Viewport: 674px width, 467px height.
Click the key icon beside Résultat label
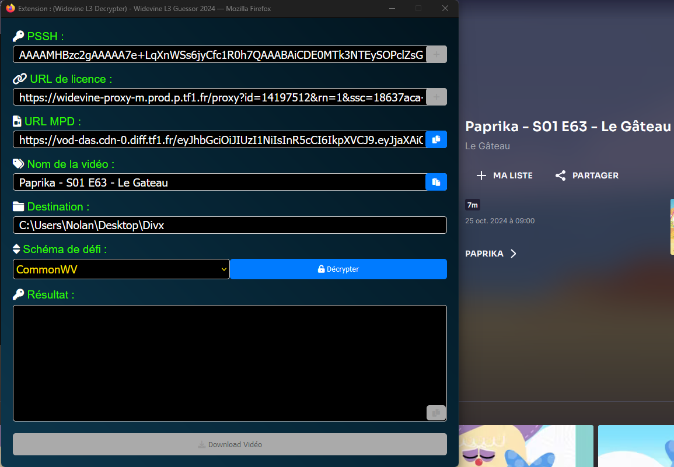[x=19, y=295]
